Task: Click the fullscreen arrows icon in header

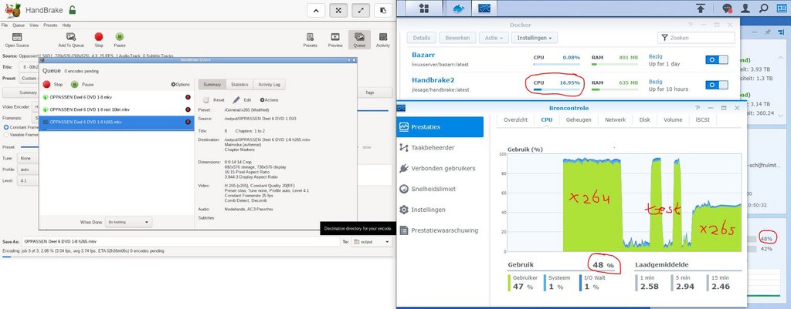Action: 338,11
